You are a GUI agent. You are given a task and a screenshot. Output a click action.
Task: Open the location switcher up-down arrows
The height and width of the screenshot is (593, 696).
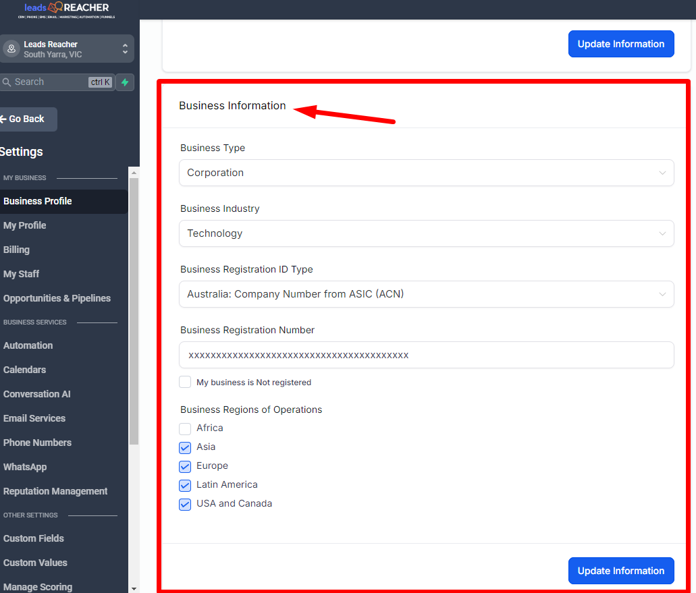pyautogui.click(x=125, y=49)
